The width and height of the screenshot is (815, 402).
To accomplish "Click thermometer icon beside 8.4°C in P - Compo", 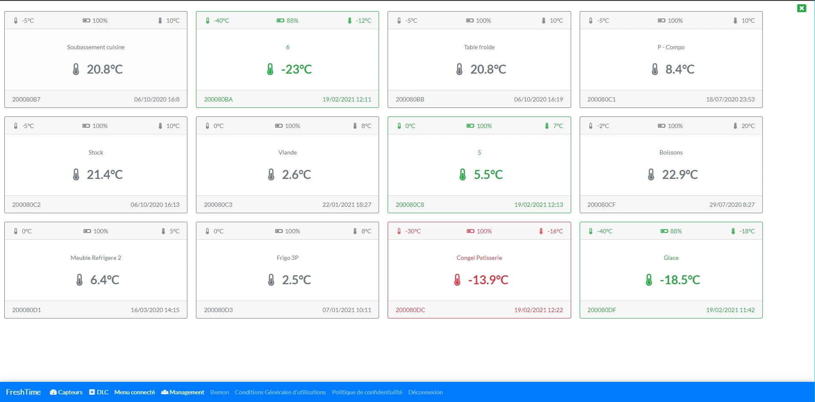I will pos(655,69).
